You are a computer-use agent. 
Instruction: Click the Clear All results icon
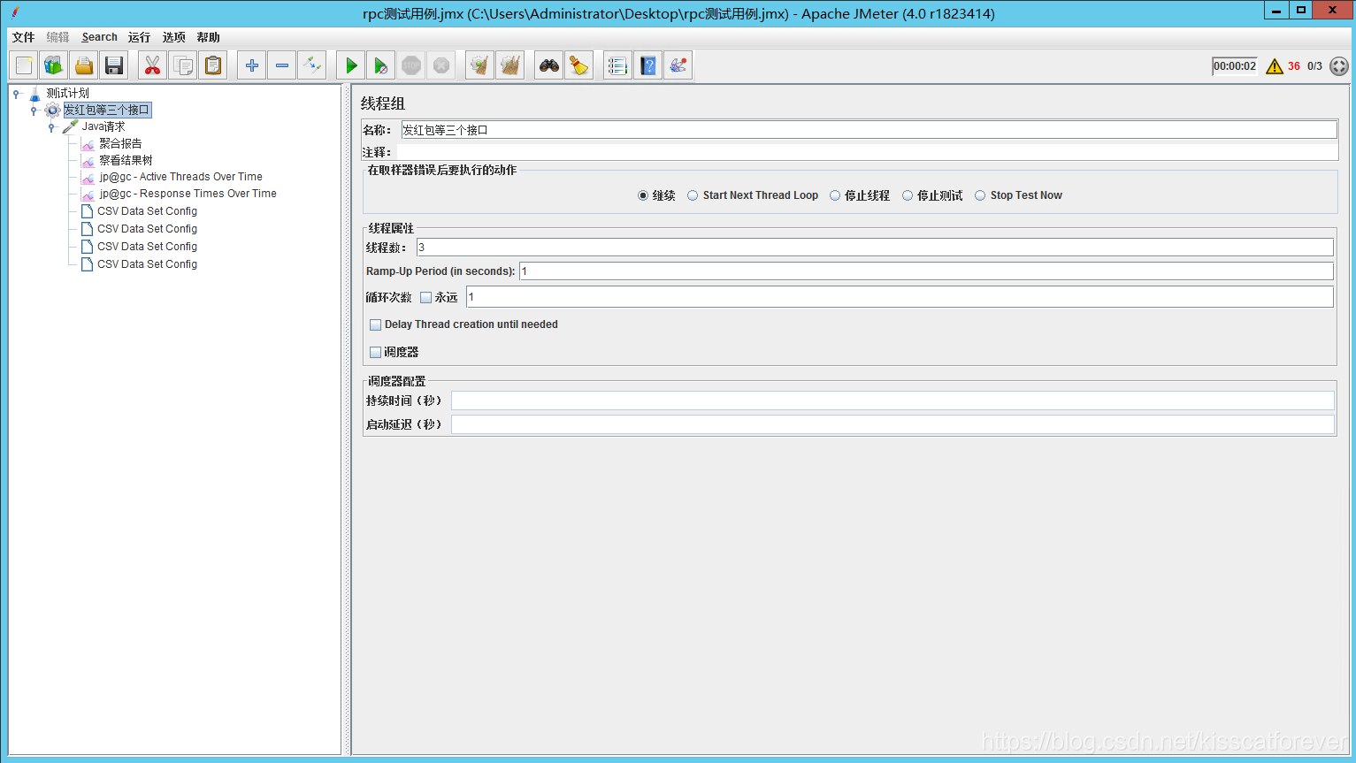[510, 65]
